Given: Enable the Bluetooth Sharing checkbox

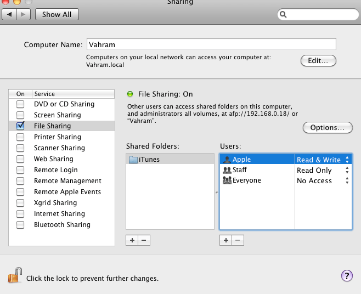Looking at the screenshot, I should (x=20, y=225).
